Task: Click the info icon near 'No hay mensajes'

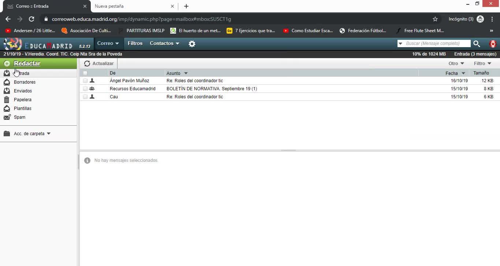Action: [x=87, y=160]
